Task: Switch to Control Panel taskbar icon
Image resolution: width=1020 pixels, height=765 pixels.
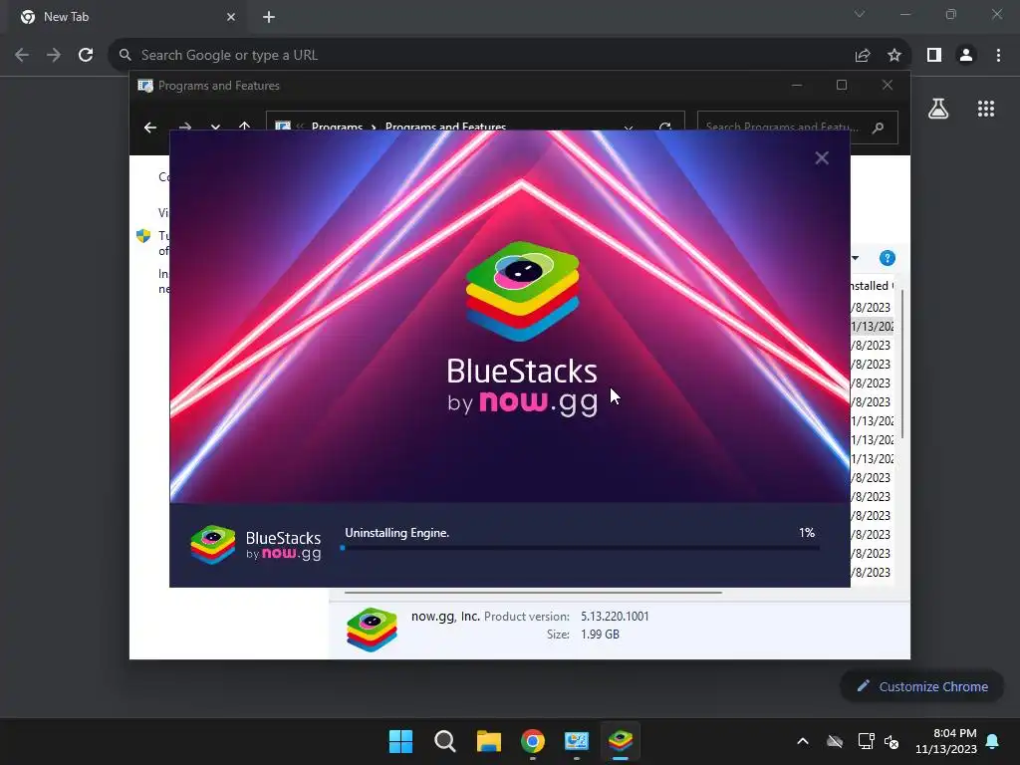Action: click(x=577, y=741)
